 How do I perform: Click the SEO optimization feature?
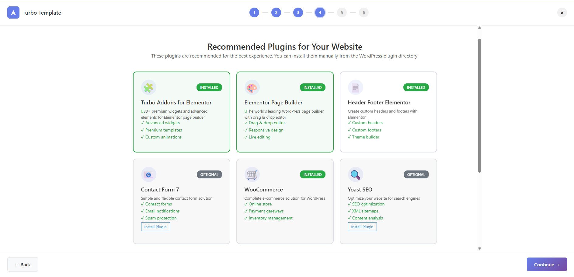pos(366,204)
